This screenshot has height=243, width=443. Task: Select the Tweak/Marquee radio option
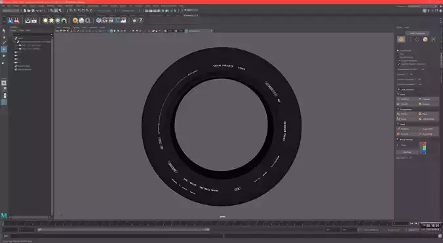coord(398,57)
